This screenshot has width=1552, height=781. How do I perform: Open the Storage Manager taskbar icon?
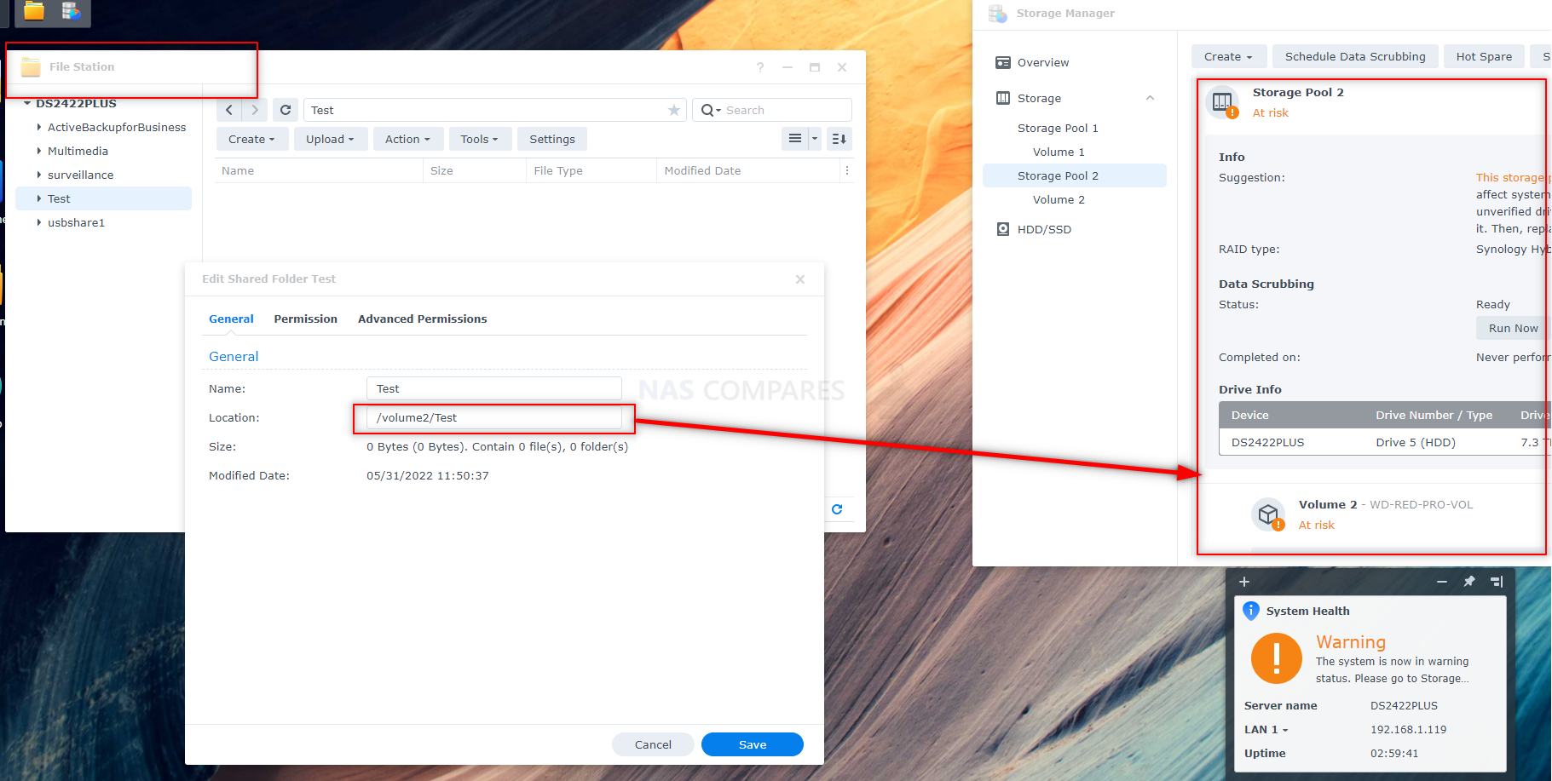coord(72,11)
